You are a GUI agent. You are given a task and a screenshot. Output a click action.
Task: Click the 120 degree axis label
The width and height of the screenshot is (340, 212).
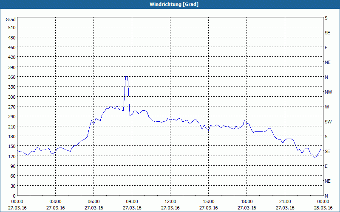pos(12,156)
